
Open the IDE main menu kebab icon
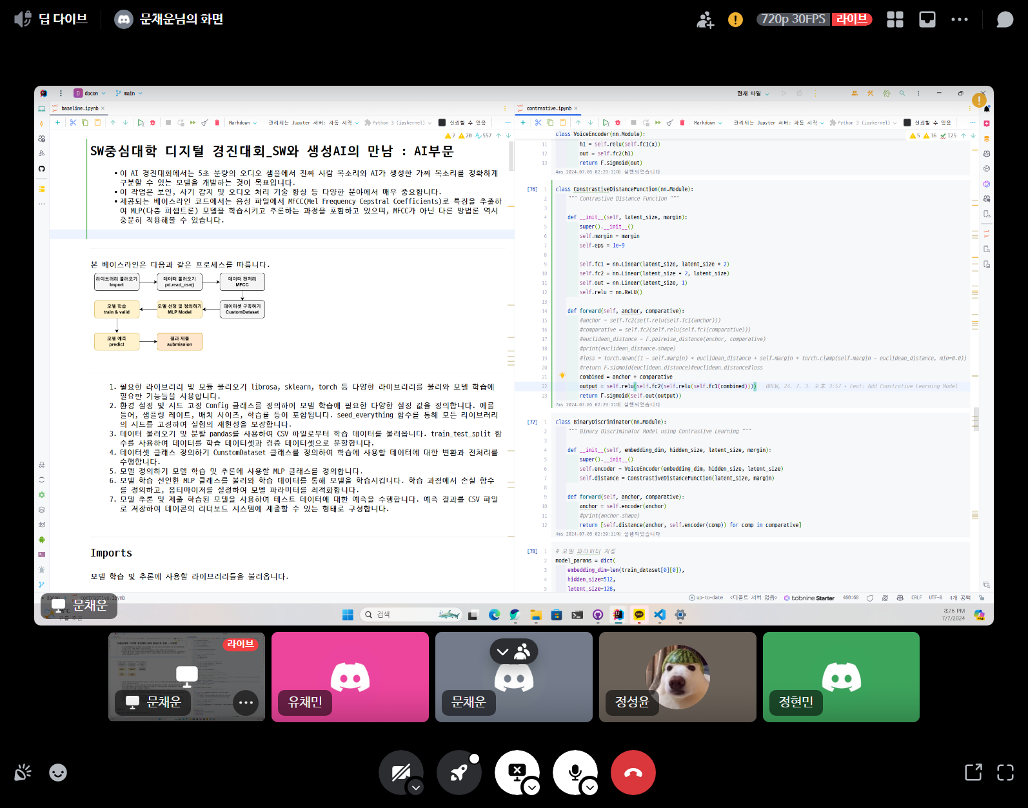point(61,93)
